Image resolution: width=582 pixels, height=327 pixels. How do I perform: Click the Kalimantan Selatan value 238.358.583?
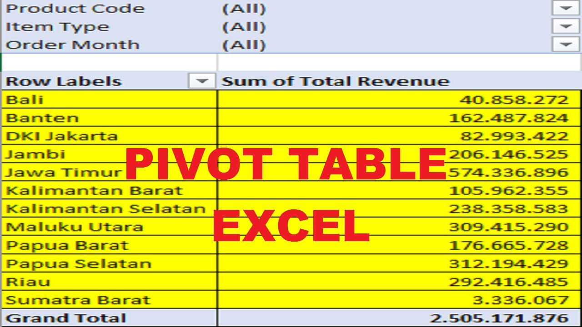509,209
